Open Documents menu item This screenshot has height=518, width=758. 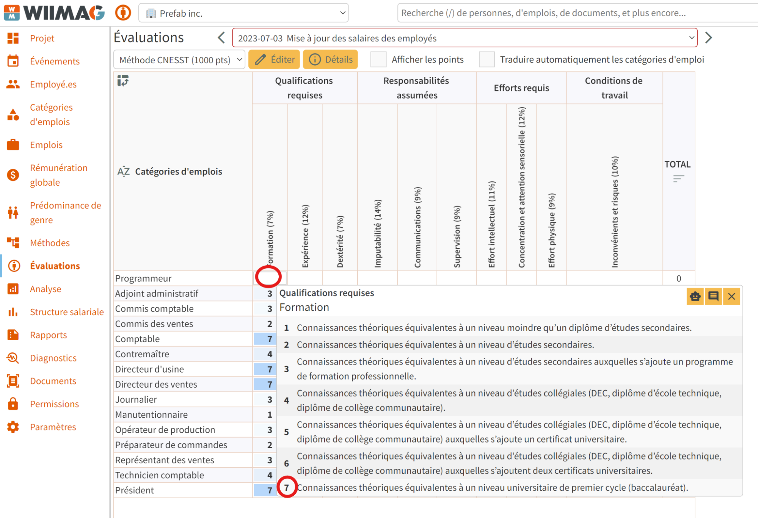53,381
